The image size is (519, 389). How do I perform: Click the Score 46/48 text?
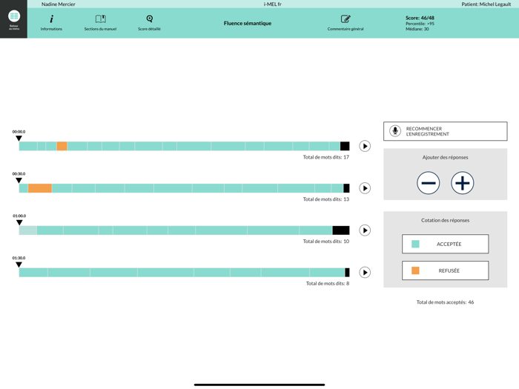(420, 18)
